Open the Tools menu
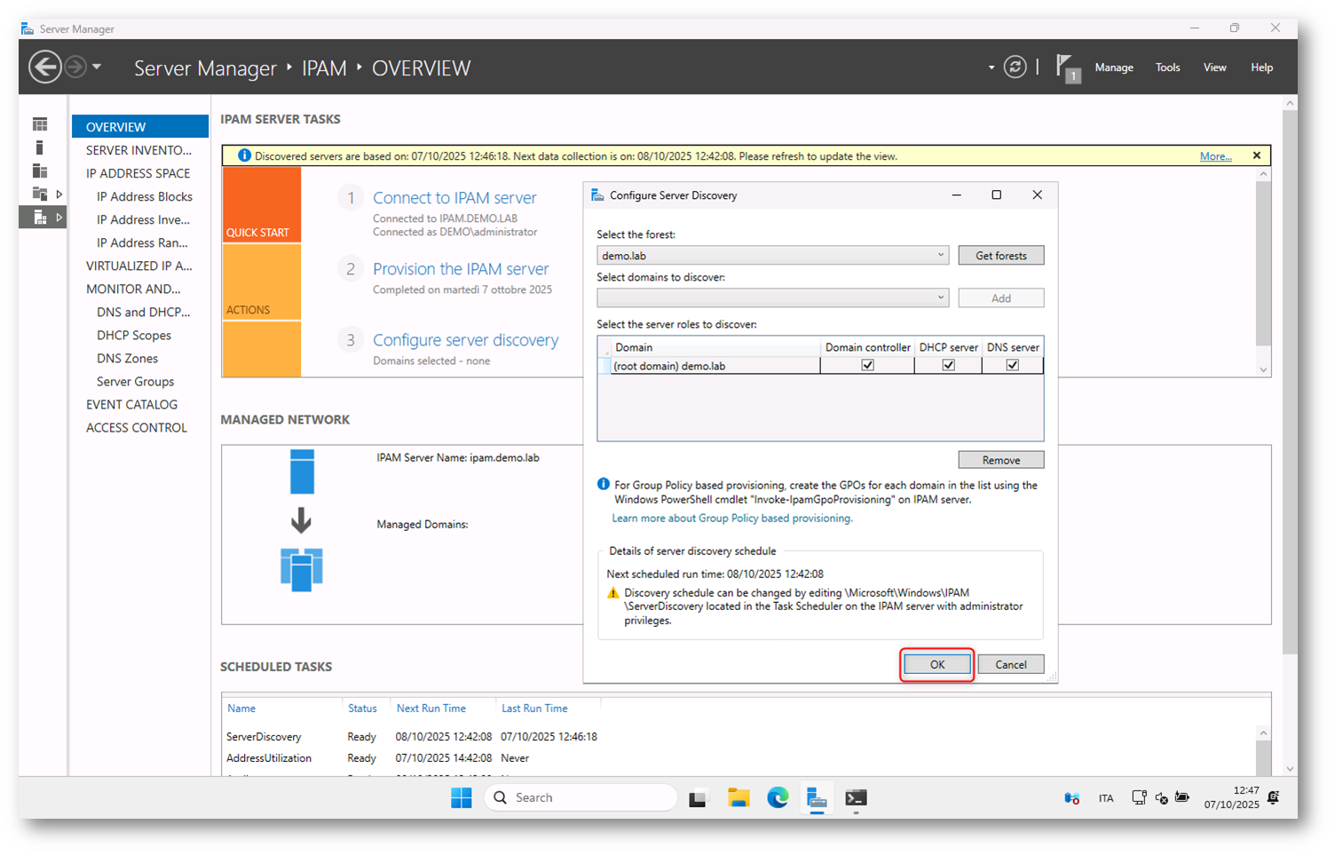1335x856 pixels. (x=1167, y=67)
